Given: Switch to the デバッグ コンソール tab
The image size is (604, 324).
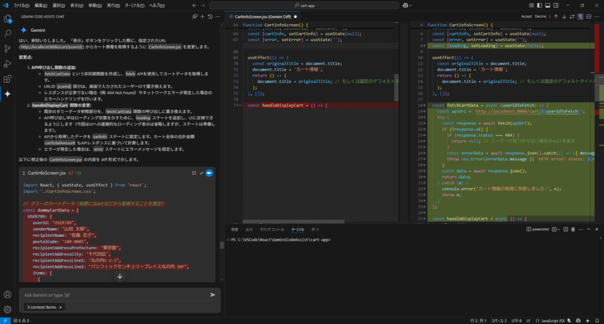Looking at the screenshot, I should 272,229.
